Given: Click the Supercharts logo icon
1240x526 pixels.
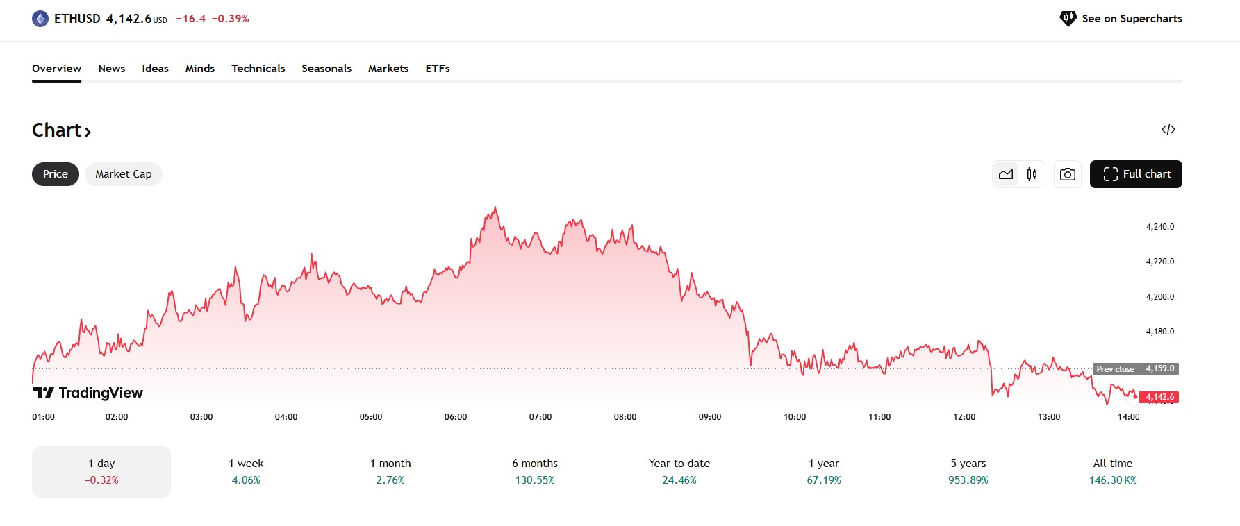Looking at the screenshot, I should [x=1068, y=19].
